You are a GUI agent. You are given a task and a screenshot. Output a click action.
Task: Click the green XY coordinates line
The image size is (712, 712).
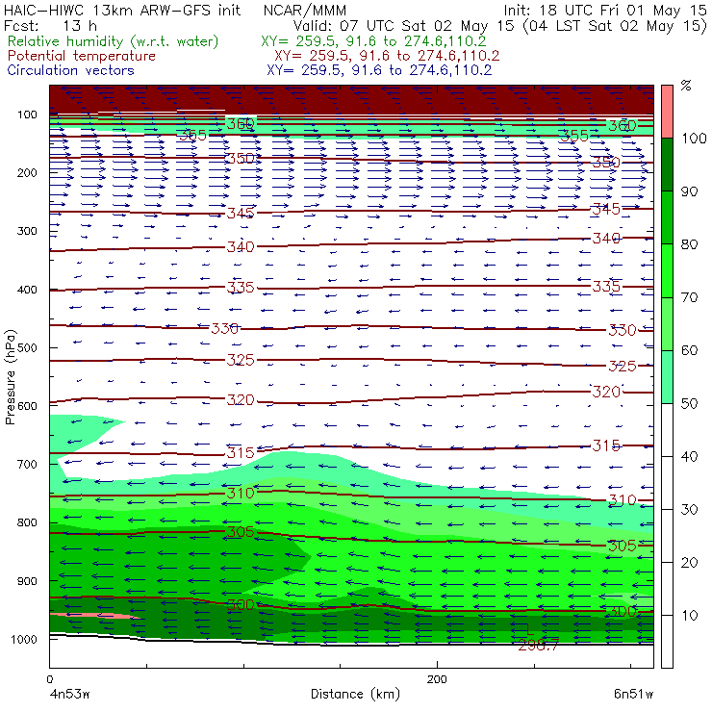pyautogui.click(x=373, y=41)
